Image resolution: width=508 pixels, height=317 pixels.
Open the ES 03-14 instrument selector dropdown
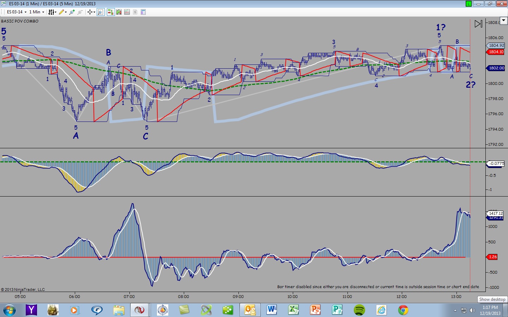tap(17, 12)
